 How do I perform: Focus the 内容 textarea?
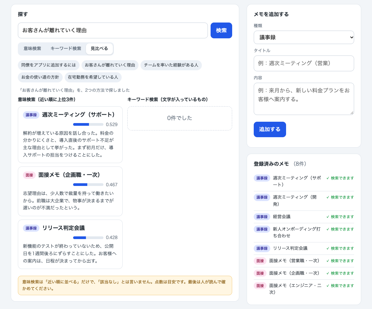tap(304, 99)
